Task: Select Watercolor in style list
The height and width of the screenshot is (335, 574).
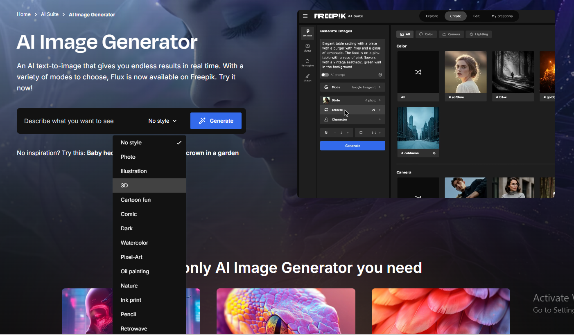Action: (149, 243)
